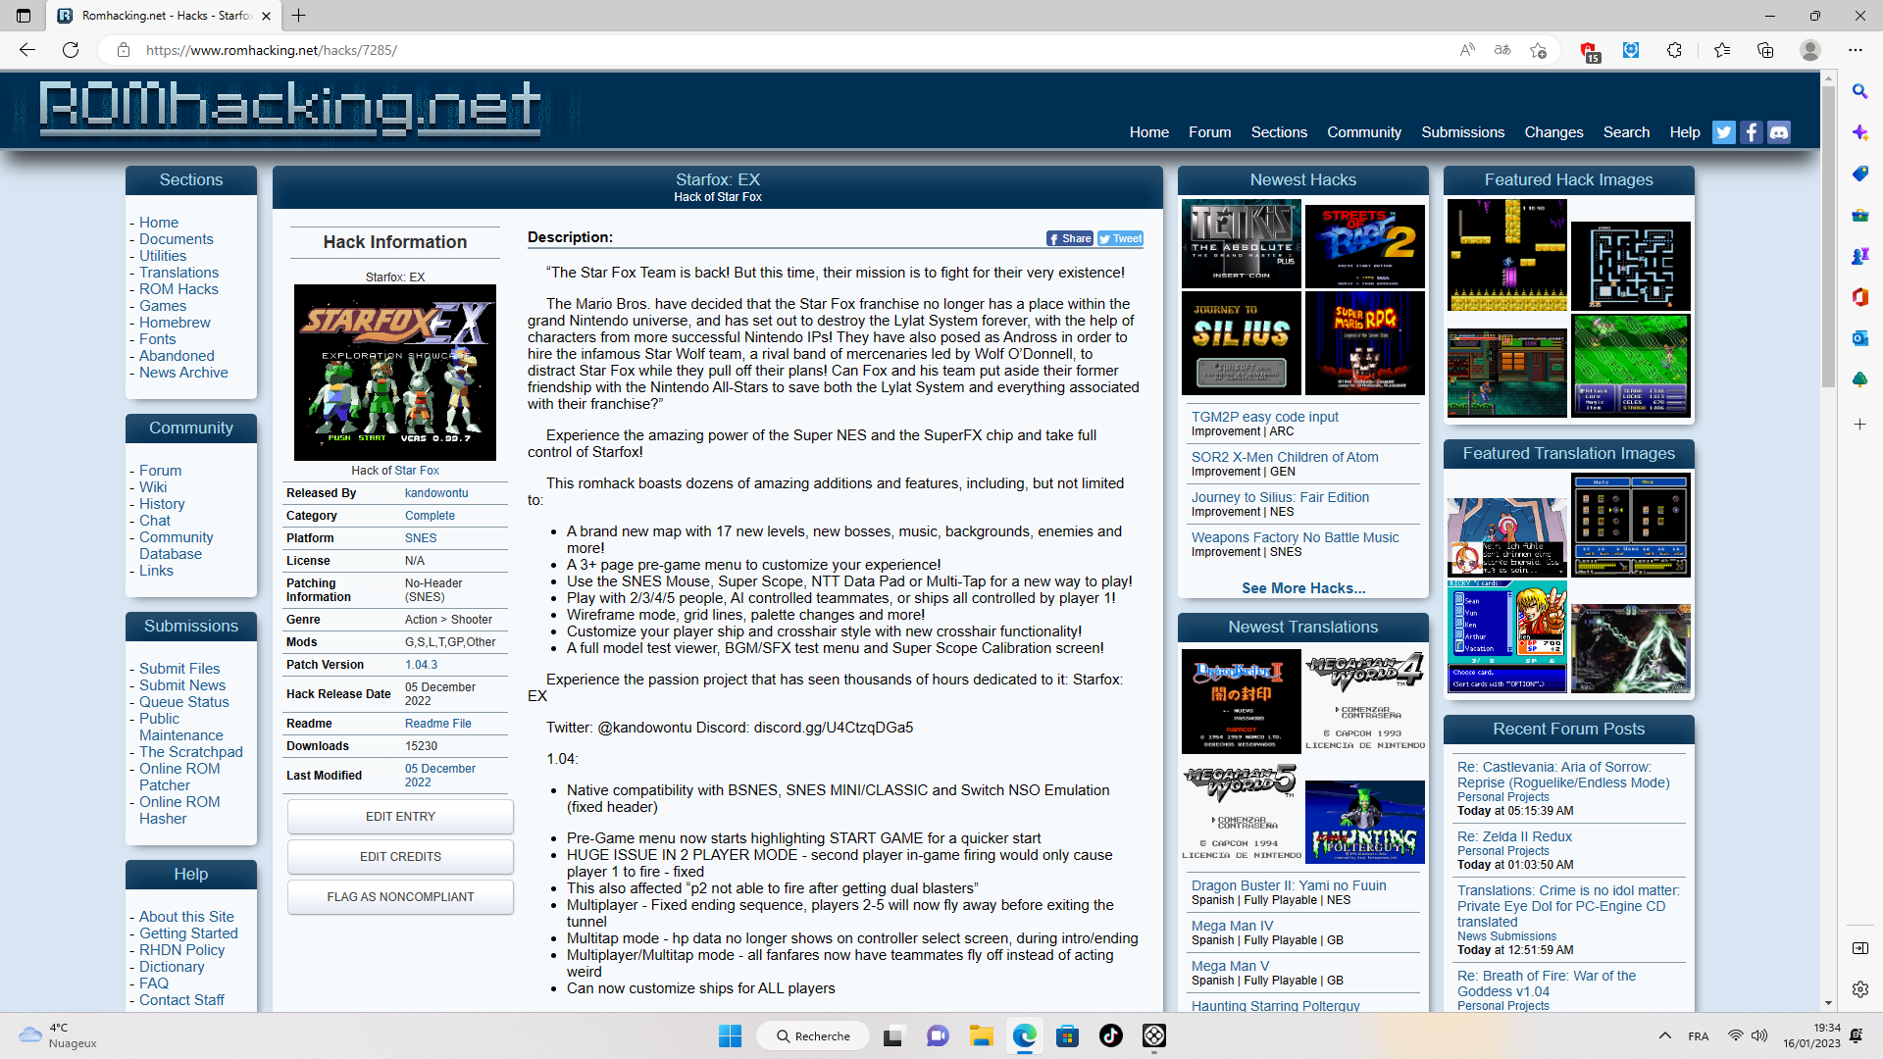
Task: Open the Home item in top navigation
Action: [x=1148, y=132]
